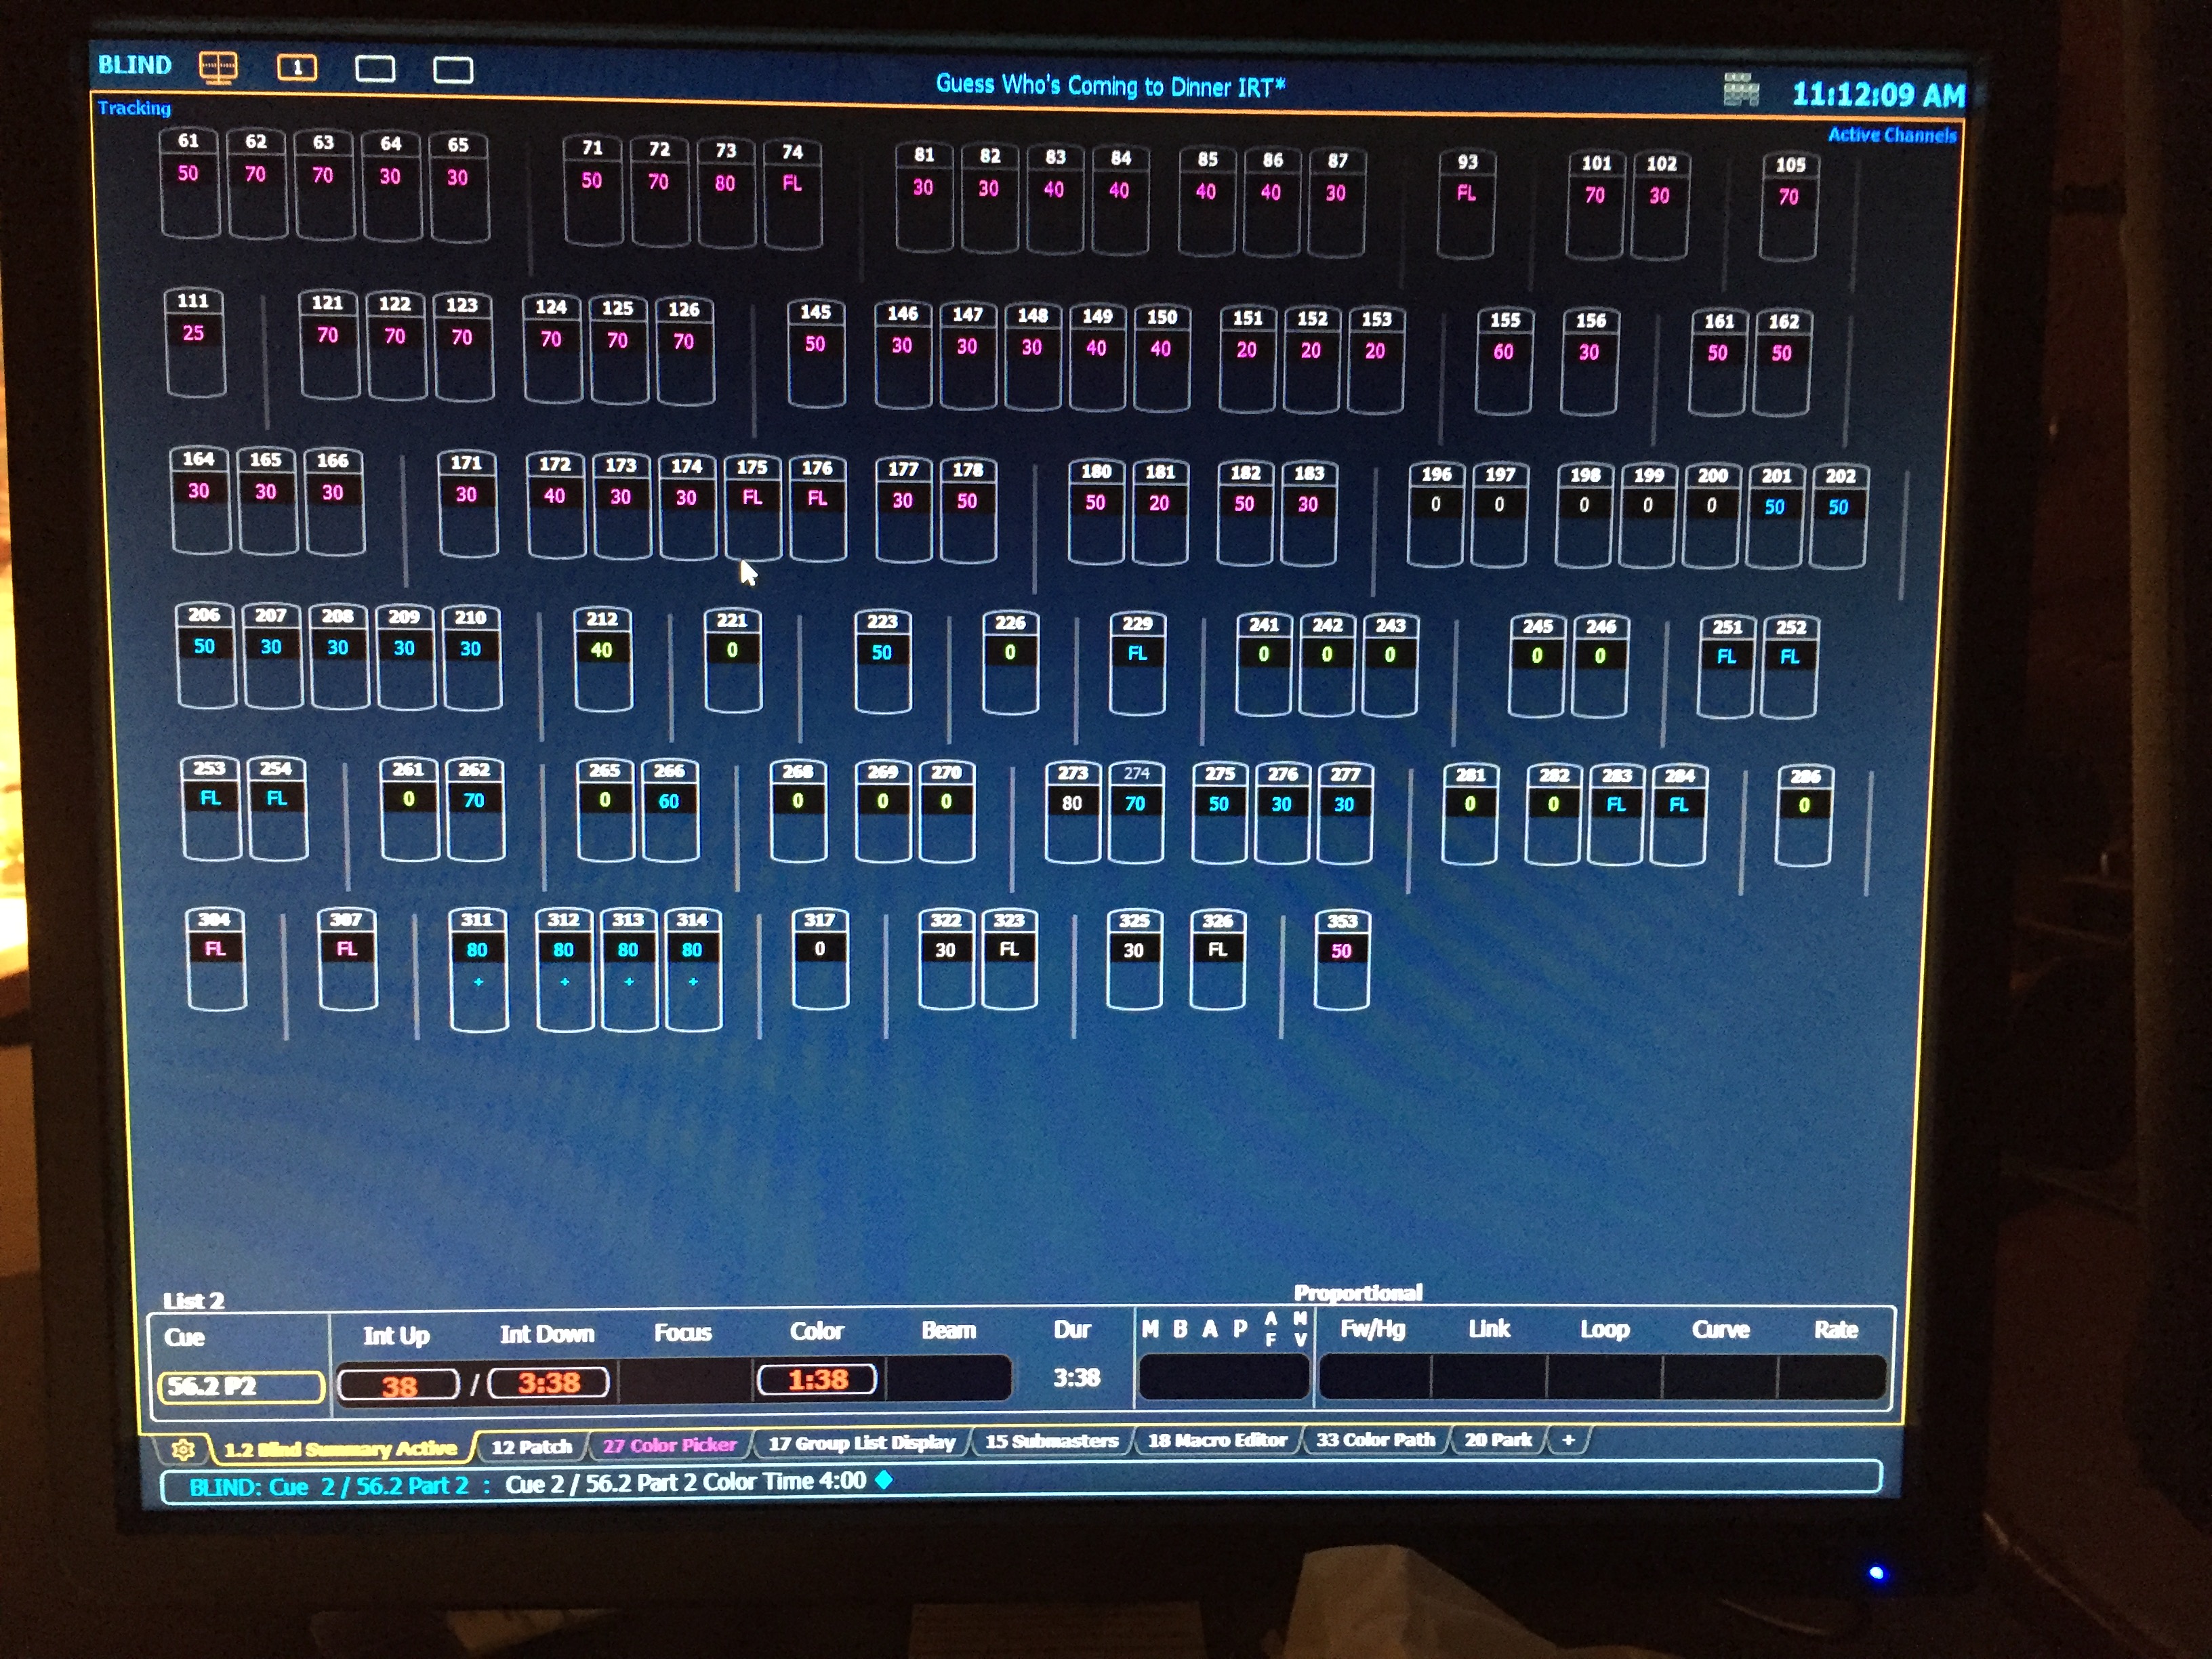Screen dimensions: 2212x1659
Task: Click the Int Down time 3:38
Action: (548, 1383)
